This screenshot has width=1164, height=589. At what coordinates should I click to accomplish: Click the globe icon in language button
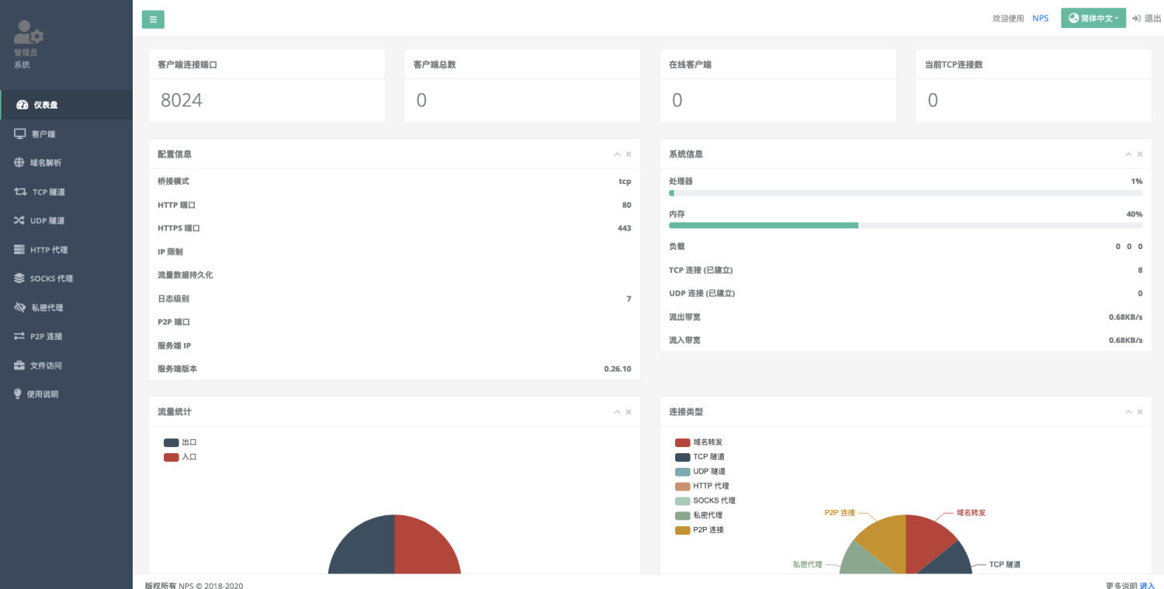pyautogui.click(x=1074, y=18)
